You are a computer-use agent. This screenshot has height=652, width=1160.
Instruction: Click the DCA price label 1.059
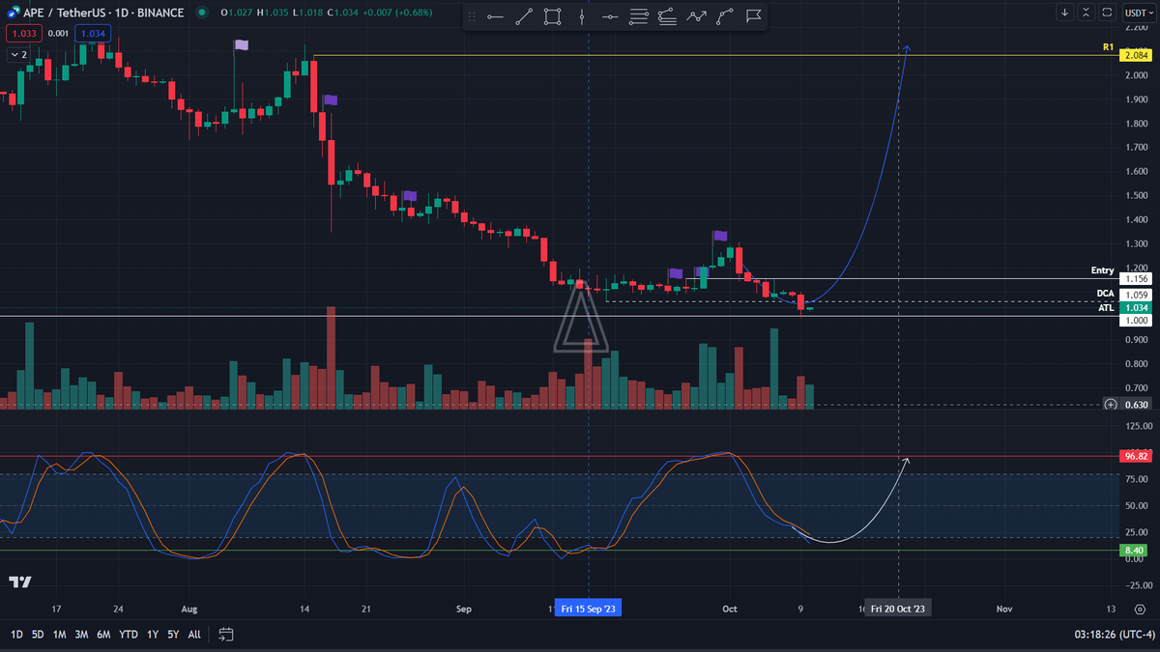[x=1136, y=296]
